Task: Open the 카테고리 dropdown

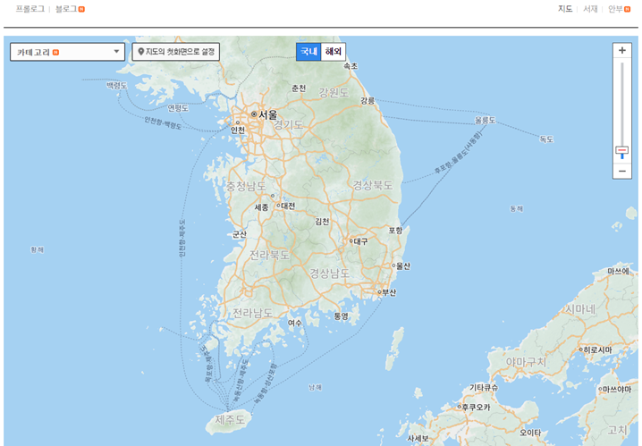Action: pos(67,52)
